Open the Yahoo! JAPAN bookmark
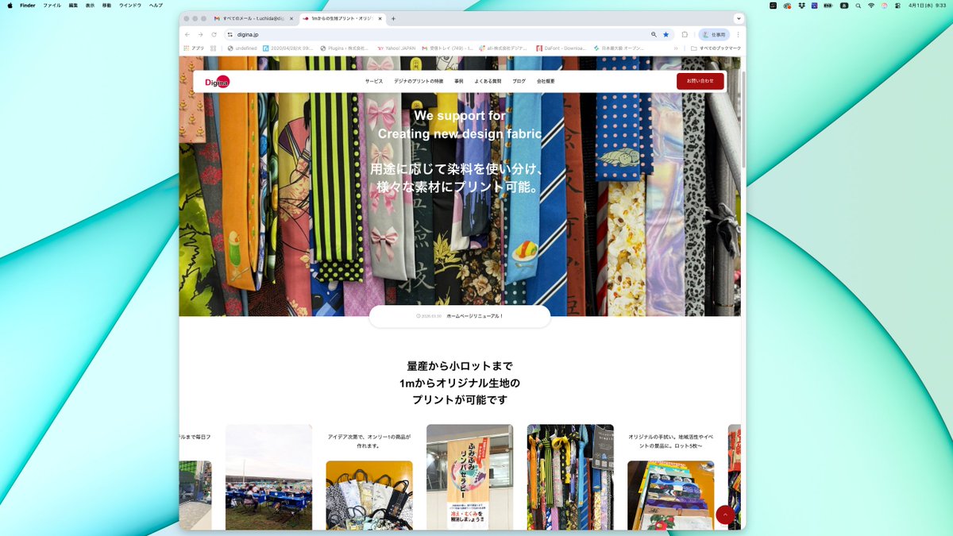The height and width of the screenshot is (536, 953). point(395,48)
